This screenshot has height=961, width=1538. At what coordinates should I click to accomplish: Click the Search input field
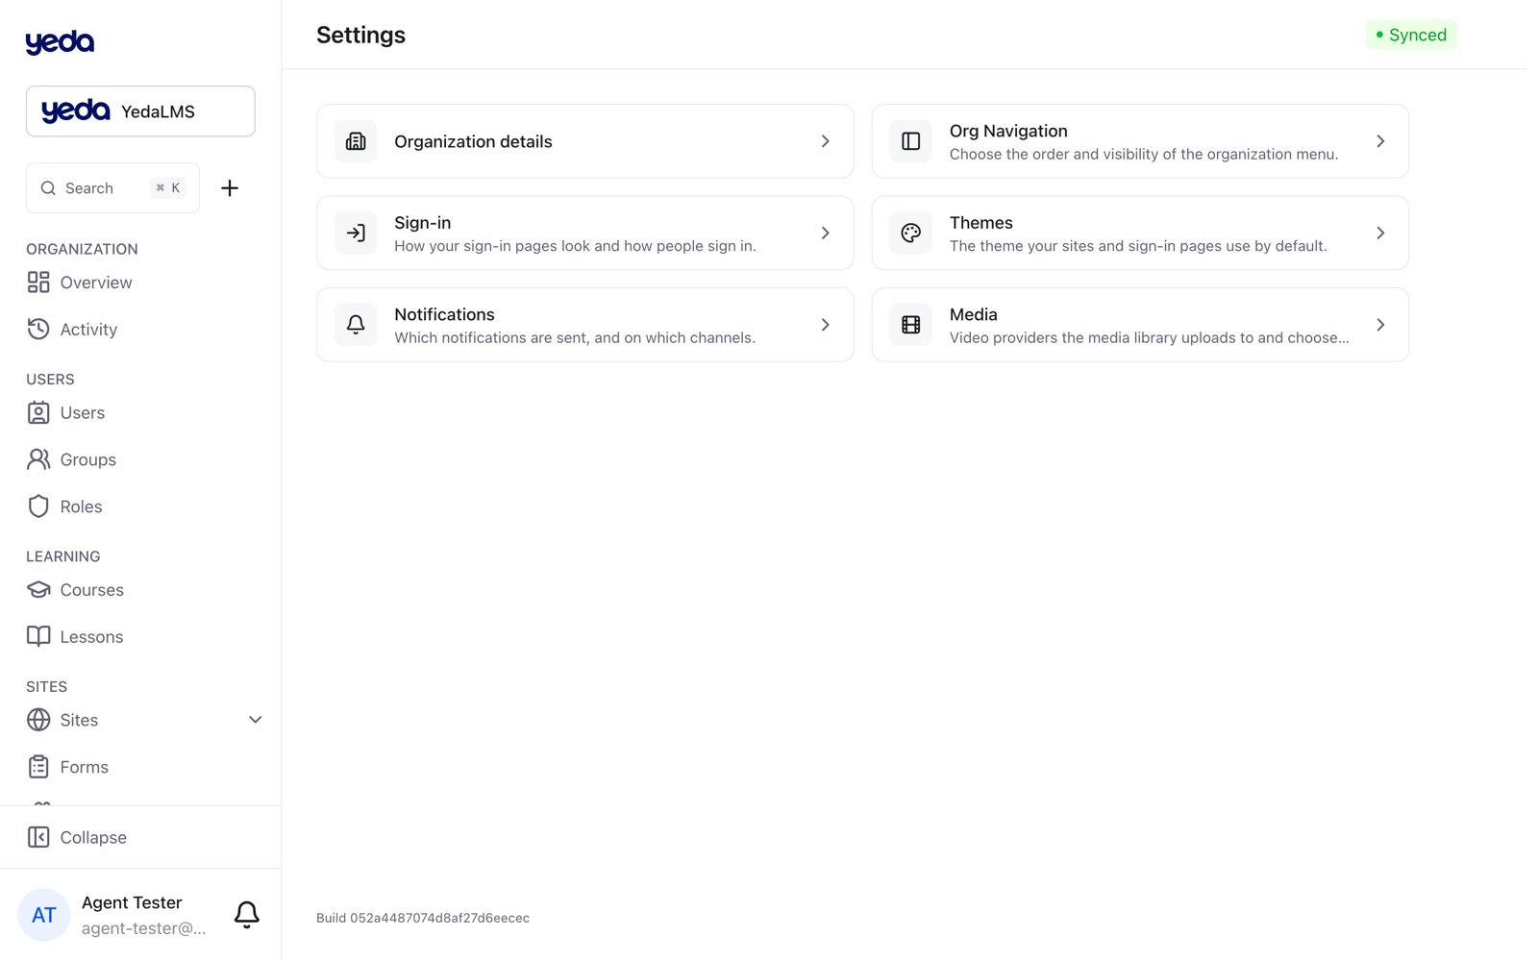tap(112, 188)
